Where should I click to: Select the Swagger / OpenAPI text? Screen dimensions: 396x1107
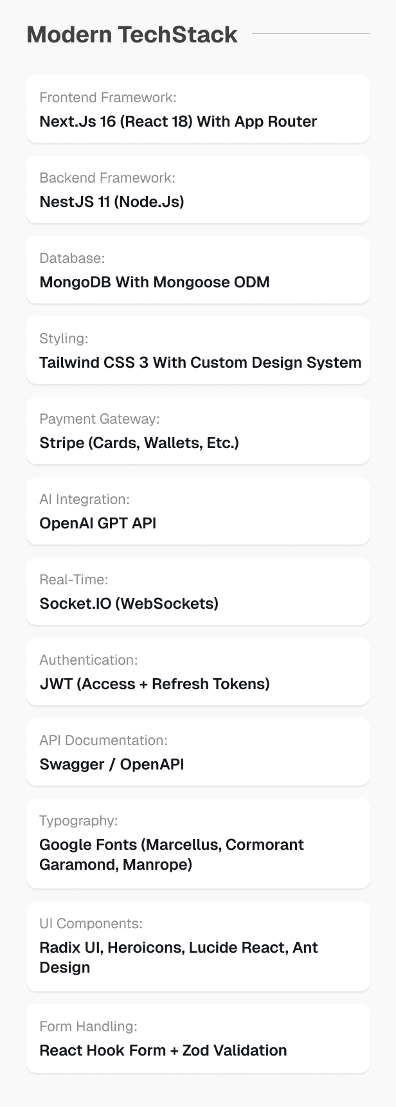point(112,764)
